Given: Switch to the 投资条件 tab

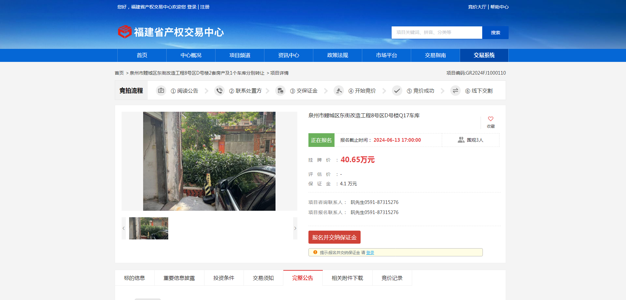Looking at the screenshot, I should point(224,278).
